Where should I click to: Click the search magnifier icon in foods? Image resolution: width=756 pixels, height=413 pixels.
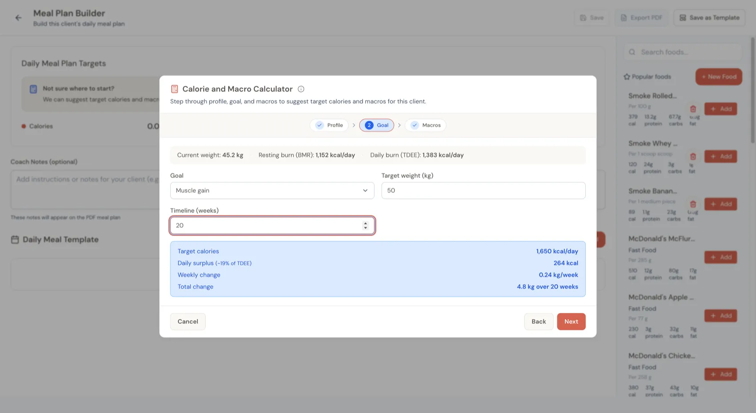632,52
